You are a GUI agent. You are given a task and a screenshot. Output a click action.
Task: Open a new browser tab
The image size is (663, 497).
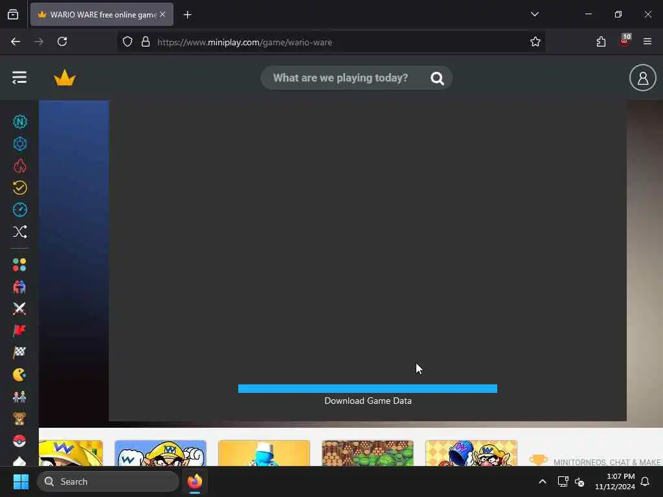(x=187, y=15)
